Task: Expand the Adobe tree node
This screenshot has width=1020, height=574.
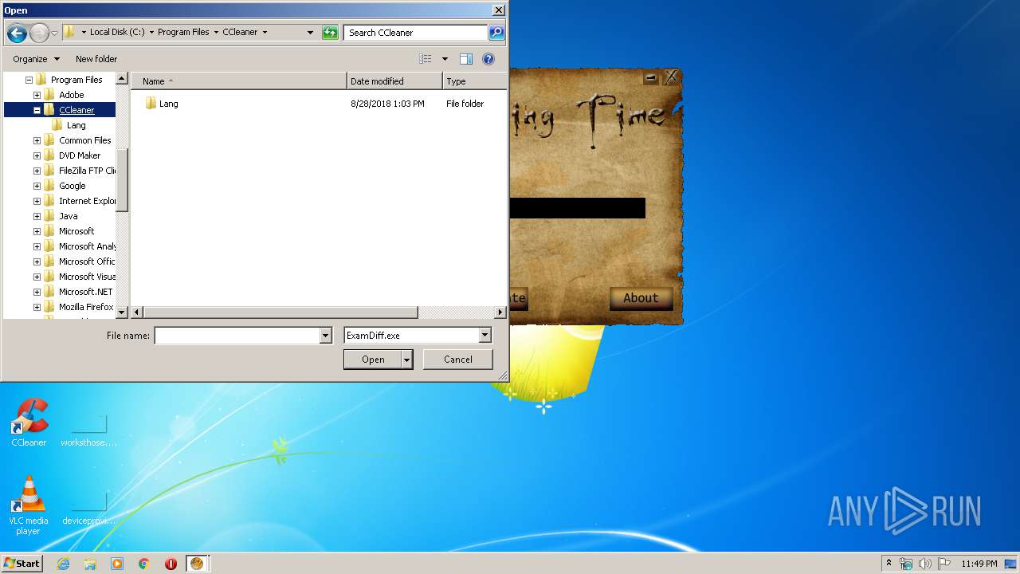Action: pyautogui.click(x=37, y=95)
